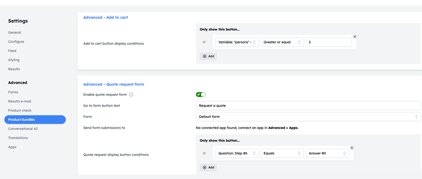Remove the Question Step #6 condition row
Viewport: 422px width, 179px height.
(352, 148)
